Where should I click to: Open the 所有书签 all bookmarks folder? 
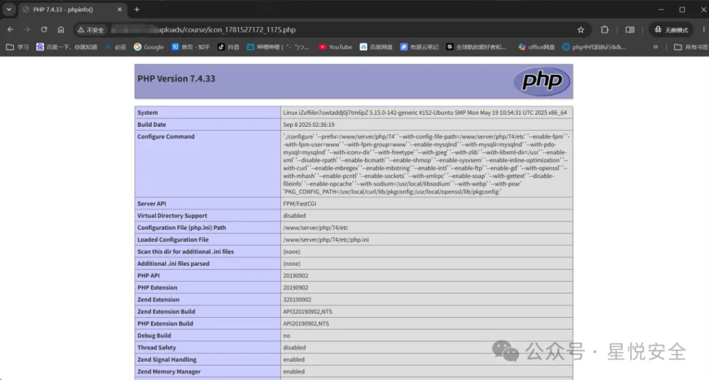pyautogui.click(x=690, y=47)
